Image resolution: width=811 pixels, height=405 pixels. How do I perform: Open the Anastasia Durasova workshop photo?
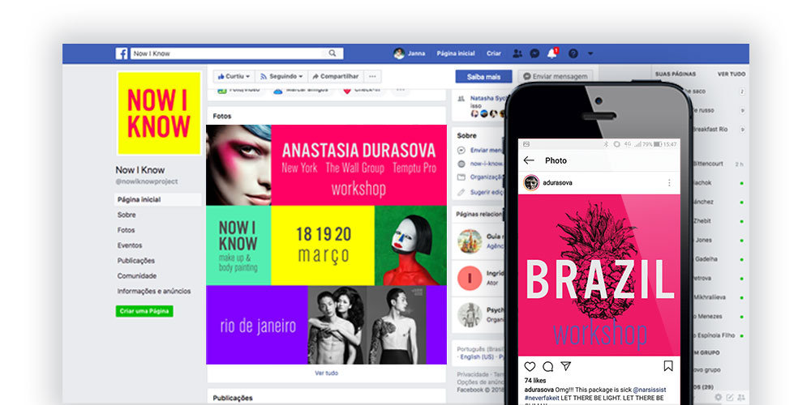pyautogui.click(x=326, y=165)
